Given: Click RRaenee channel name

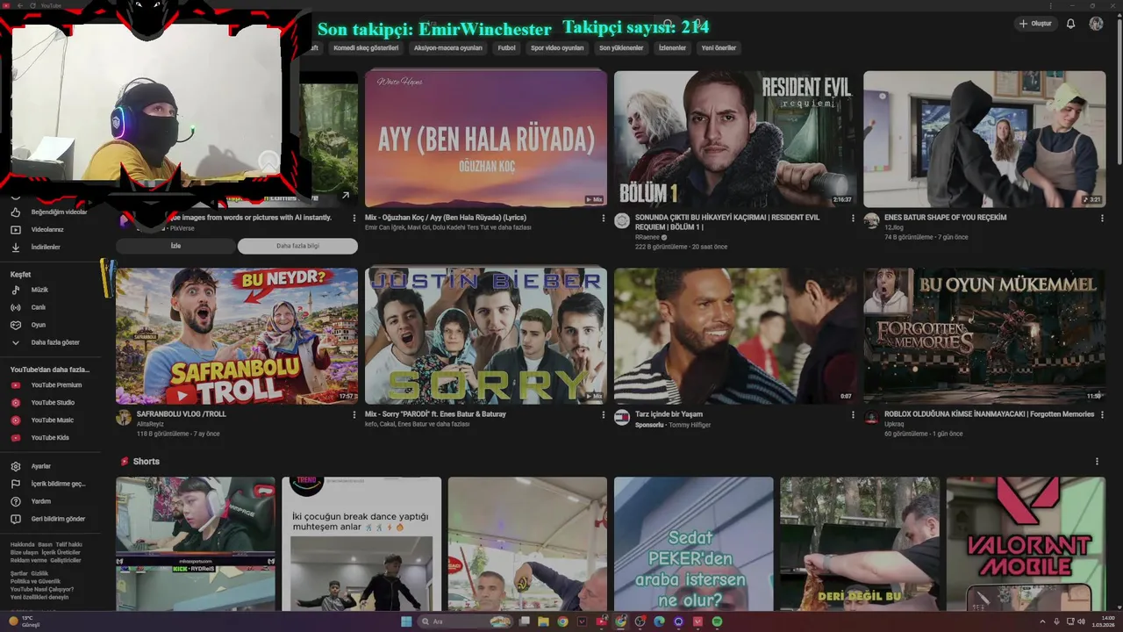Looking at the screenshot, I should pos(647,237).
